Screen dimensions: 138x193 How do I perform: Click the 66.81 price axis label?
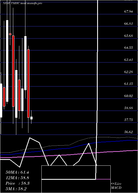(x=129, y=24)
